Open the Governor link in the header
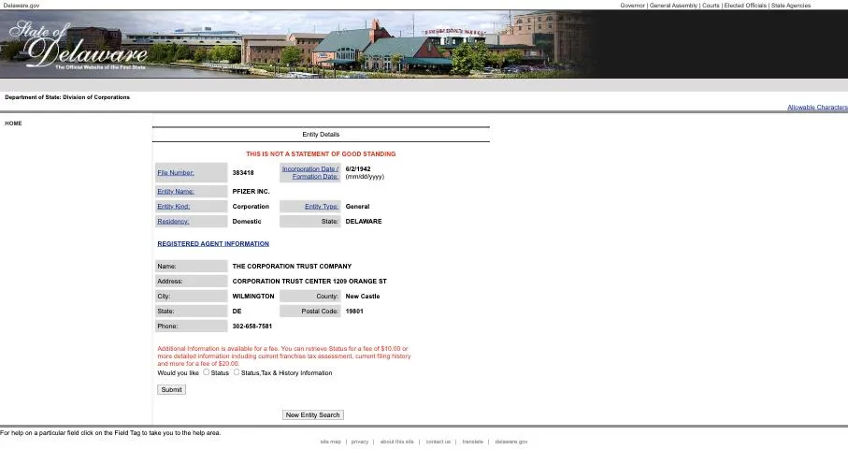848x450 pixels. [x=632, y=6]
